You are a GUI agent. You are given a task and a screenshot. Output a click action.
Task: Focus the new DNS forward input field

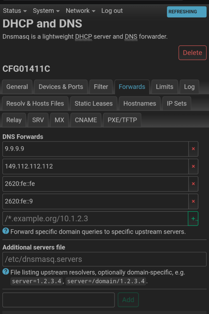point(95,218)
